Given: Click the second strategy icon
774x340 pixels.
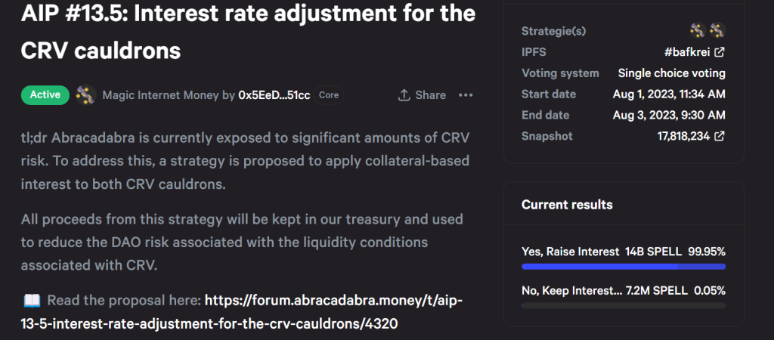Looking at the screenshot, I should point(717,31).
